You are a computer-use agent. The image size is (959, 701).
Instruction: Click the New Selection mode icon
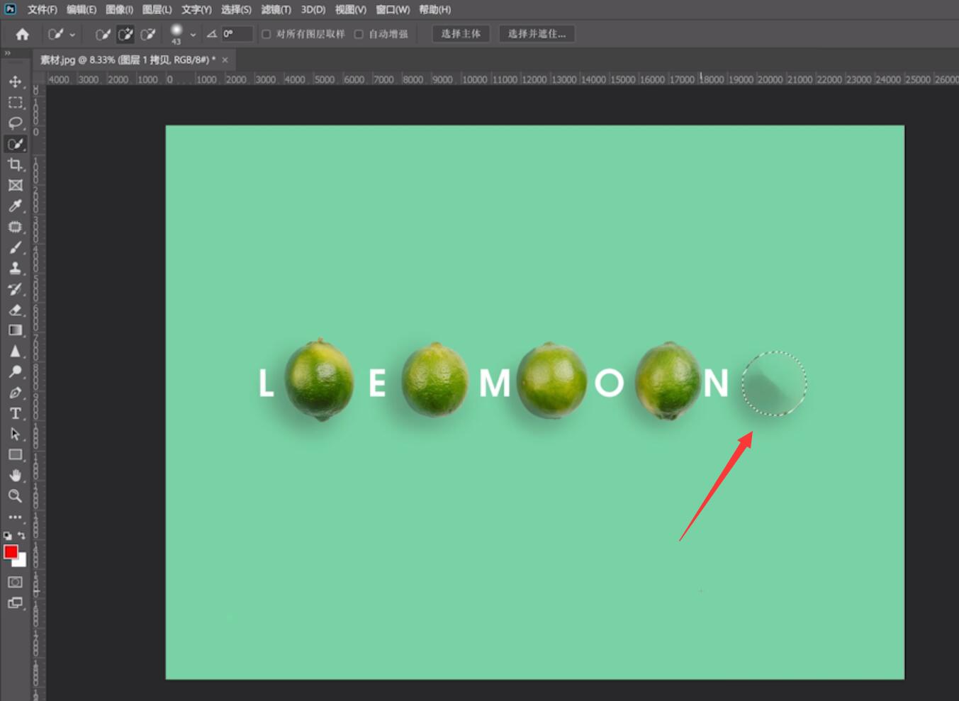point(103,34)
